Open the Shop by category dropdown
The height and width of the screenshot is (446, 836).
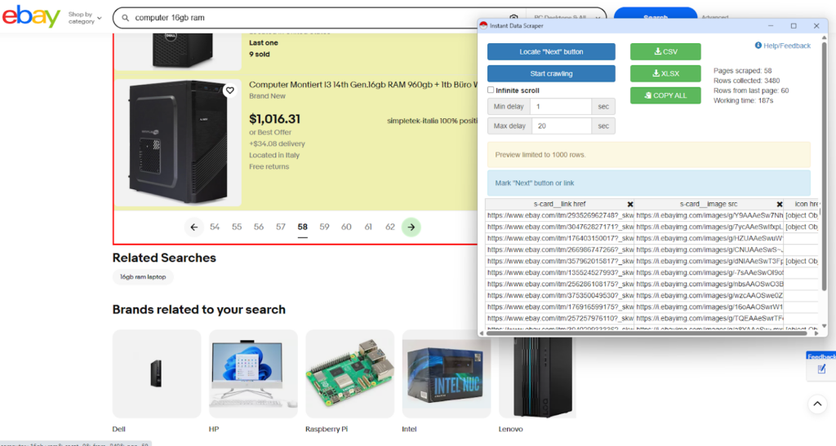click(x=85, y=18)
